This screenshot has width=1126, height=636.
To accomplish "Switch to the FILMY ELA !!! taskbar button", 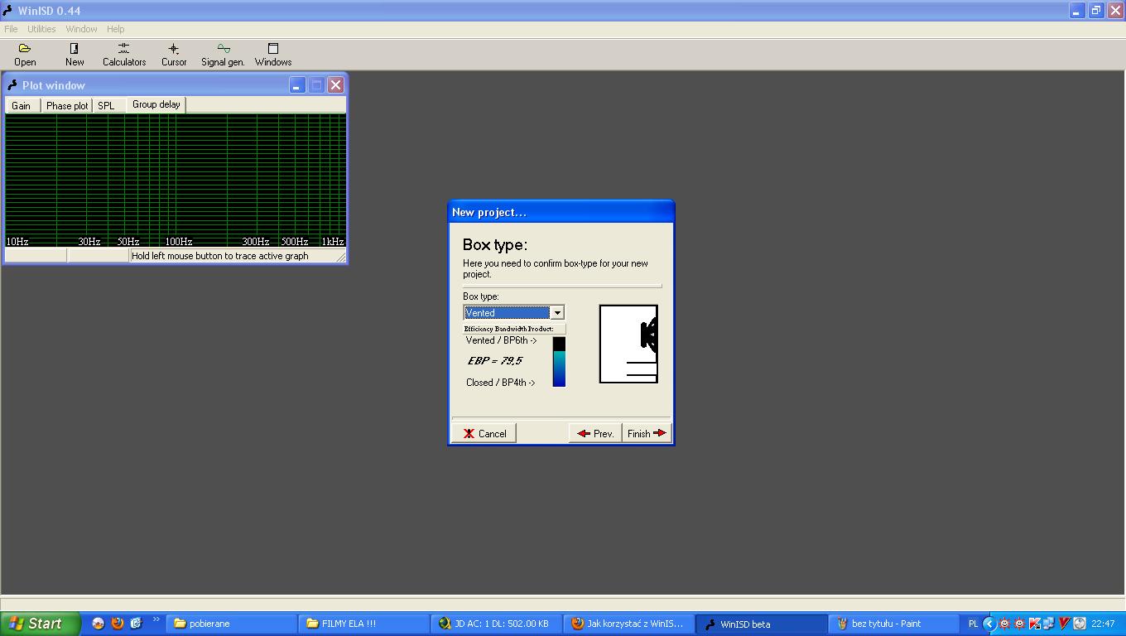I will pos(363,624).
